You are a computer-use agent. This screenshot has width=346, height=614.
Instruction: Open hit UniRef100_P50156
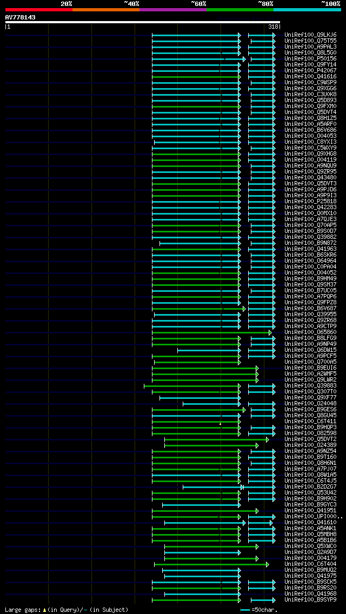point(310,59)
